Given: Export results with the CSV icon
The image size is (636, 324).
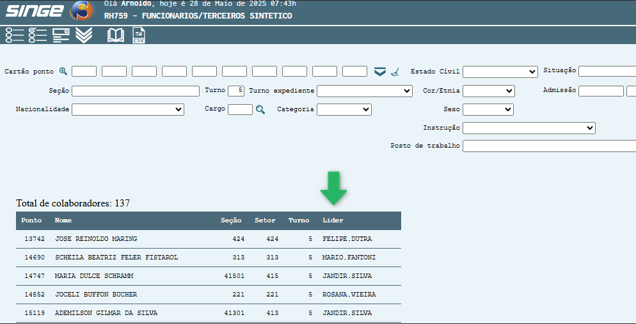Looking at the screenshot, I should coord(139,35).
